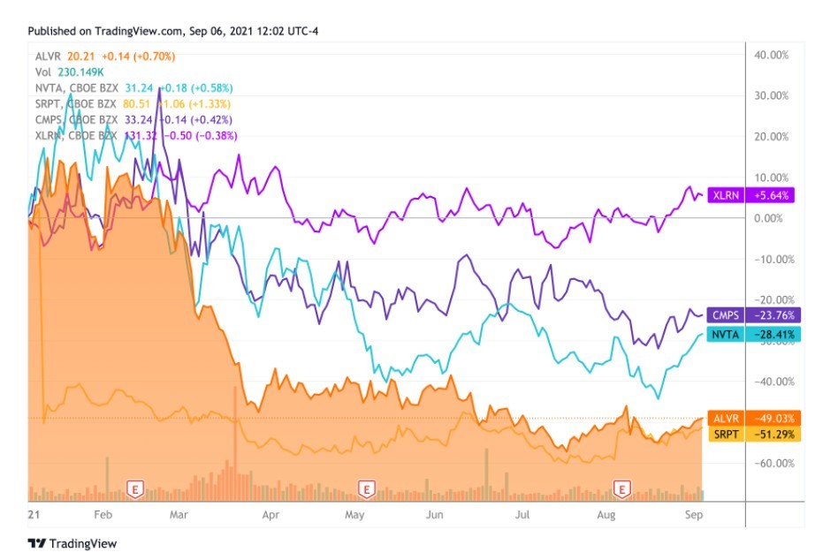Click the Jul label on time axis

pyautogui.click(x=522, y=515)
